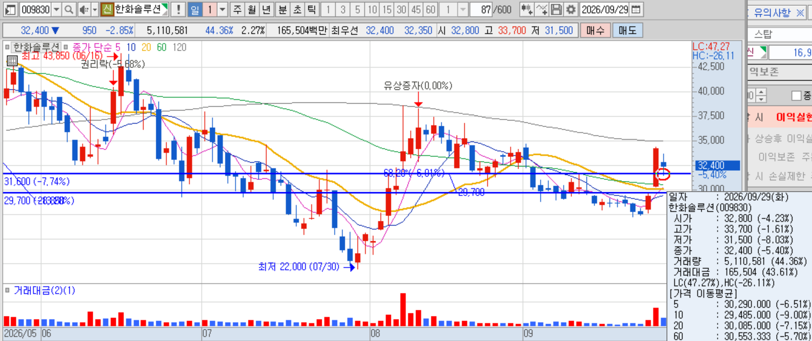Click the 권리락 event marker on chart
The height and width of the screenshot is (341, 812).
[113, 64]
